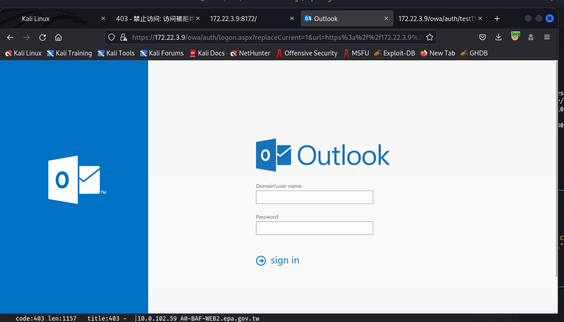Open the GHDB bookmark
This screenshot has width=564, height=322.
point(474,53)
